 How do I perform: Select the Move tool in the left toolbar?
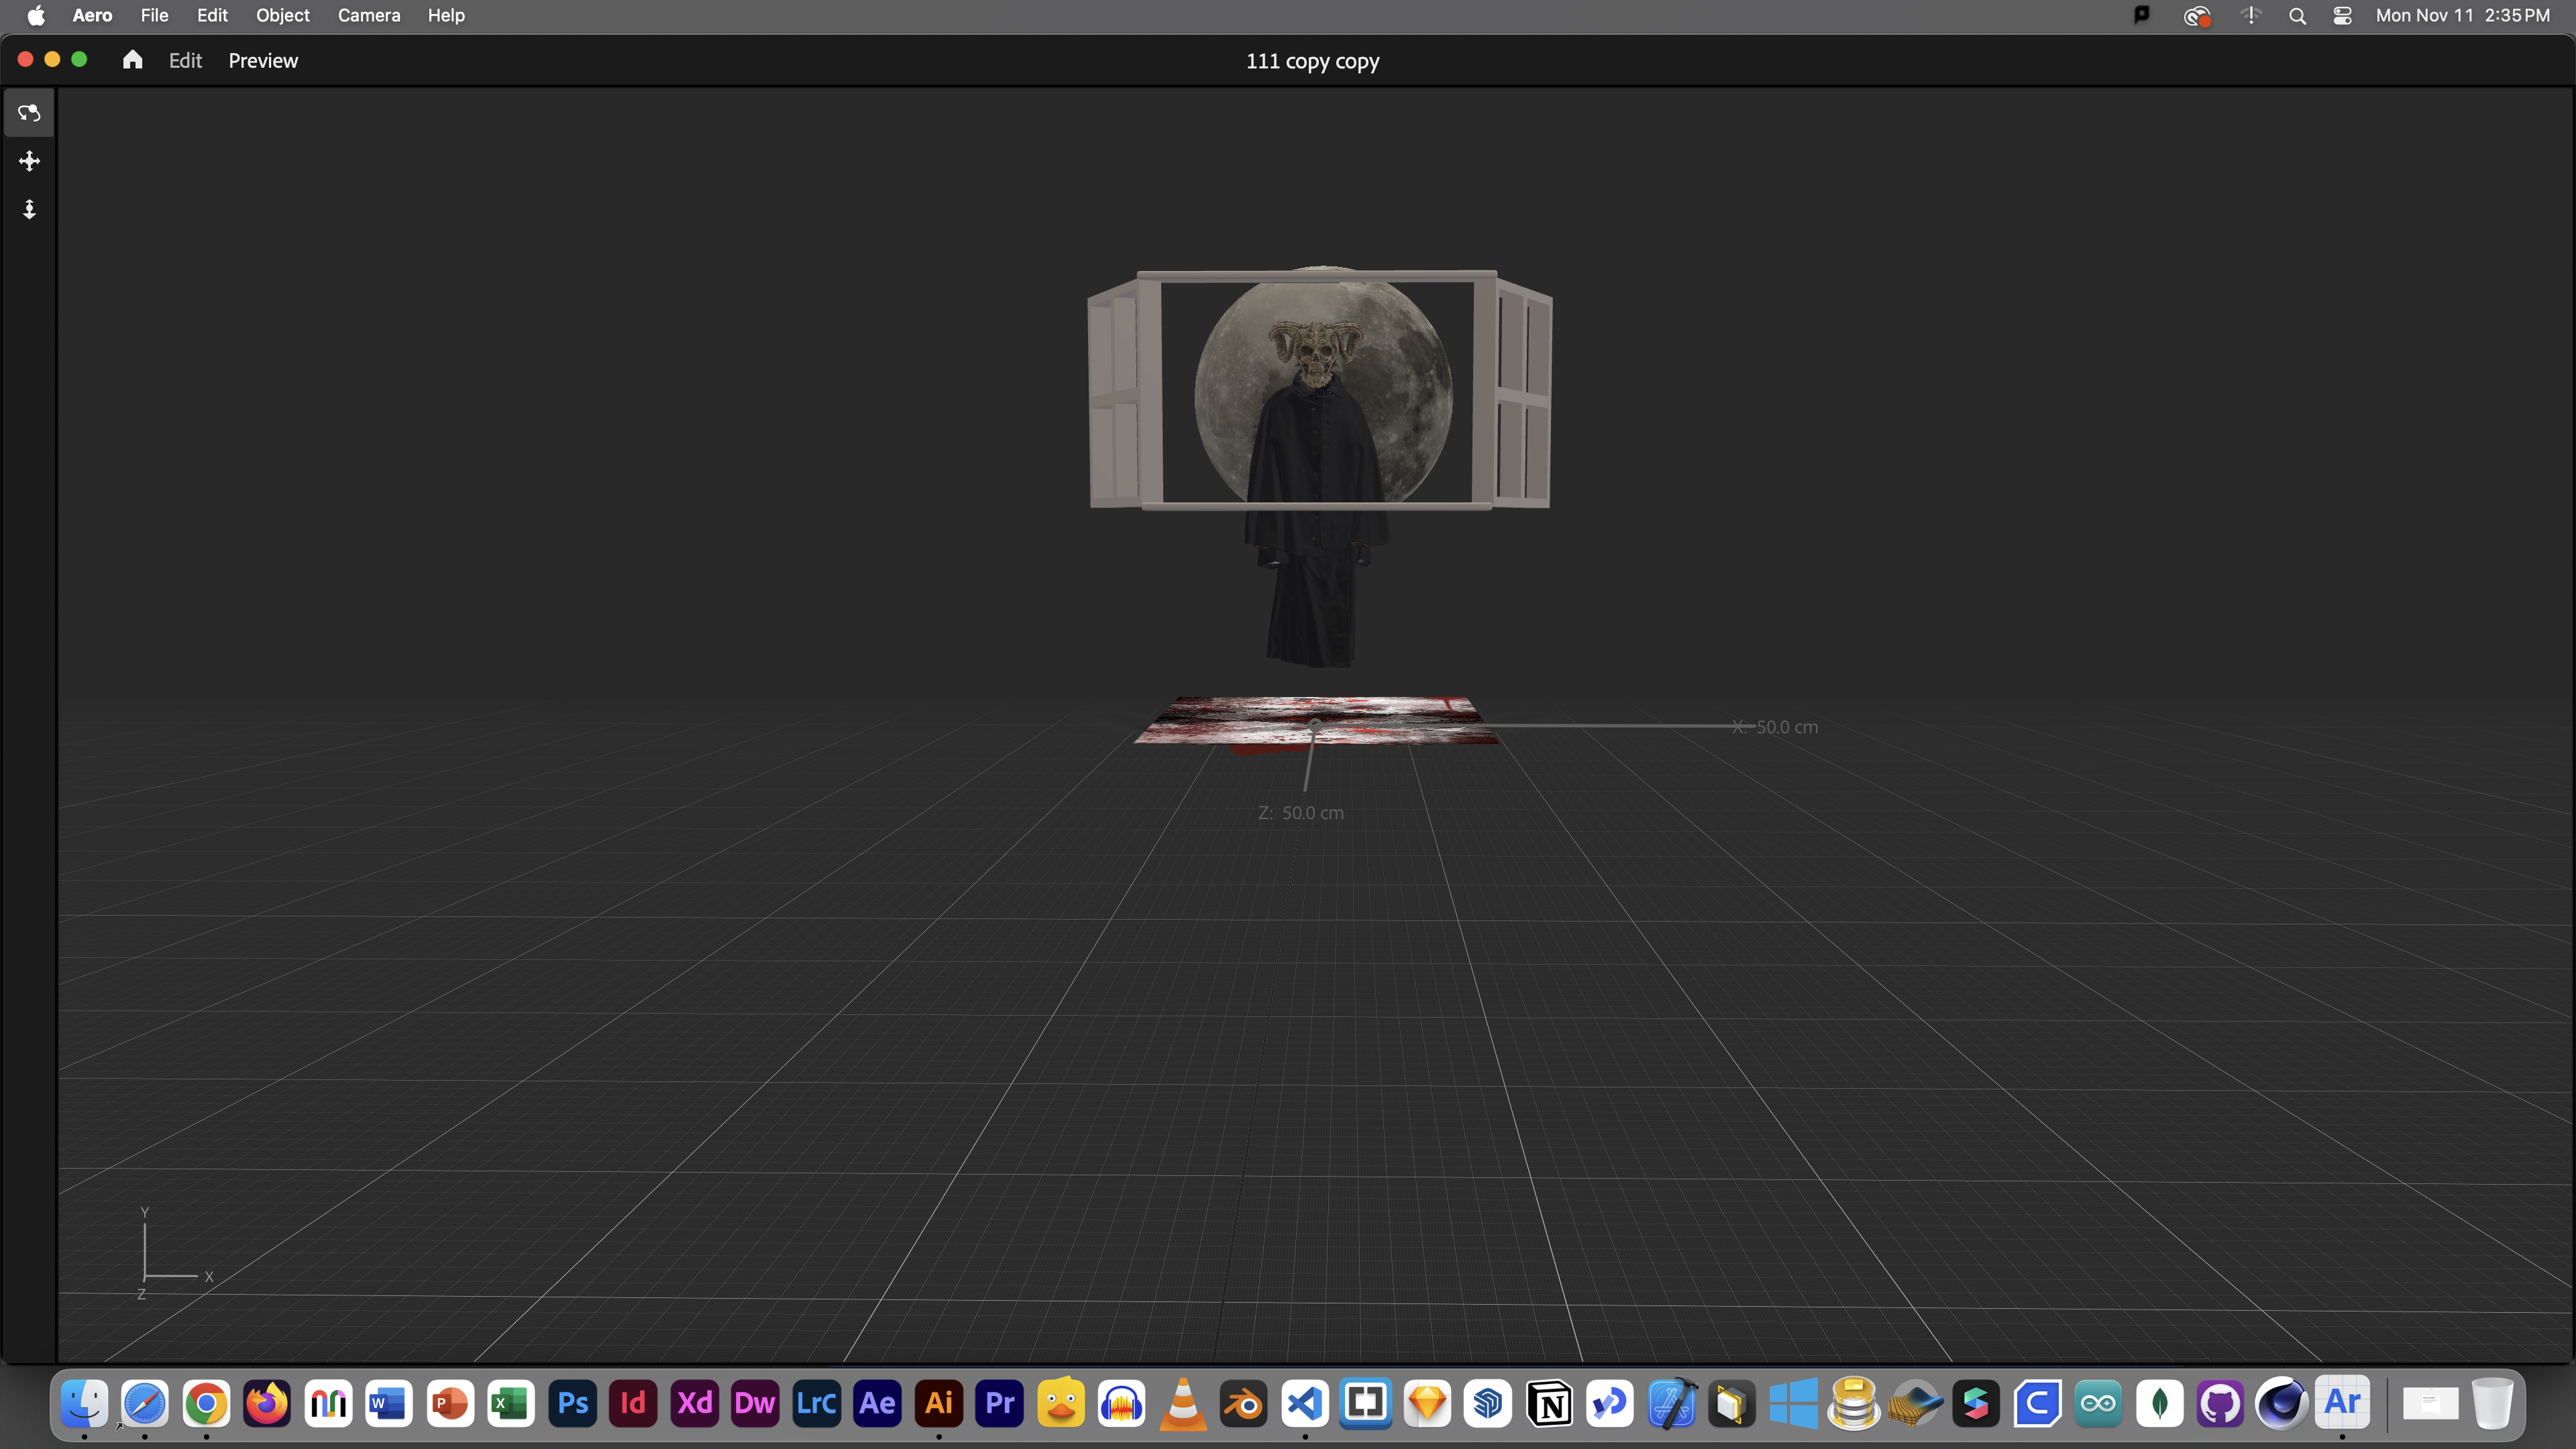tap(28, 161)
